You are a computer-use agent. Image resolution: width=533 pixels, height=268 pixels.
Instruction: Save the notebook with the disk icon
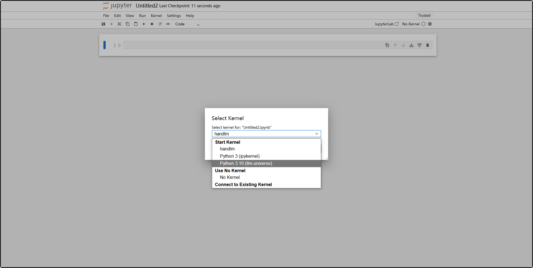point(103,24)
